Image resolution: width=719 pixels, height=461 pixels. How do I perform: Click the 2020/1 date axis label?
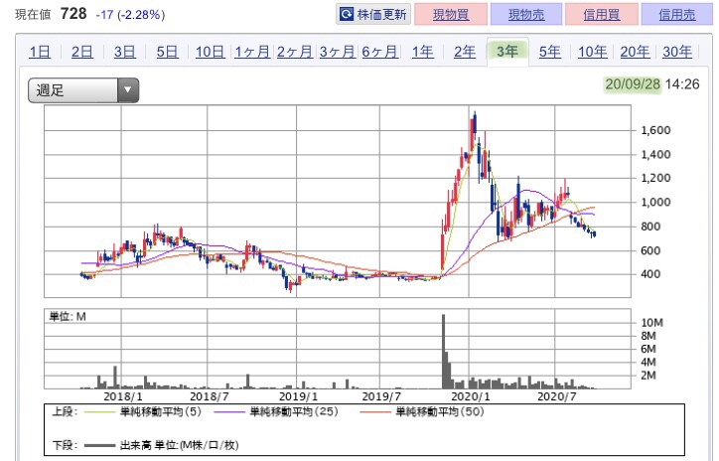[x=470, y=396]
